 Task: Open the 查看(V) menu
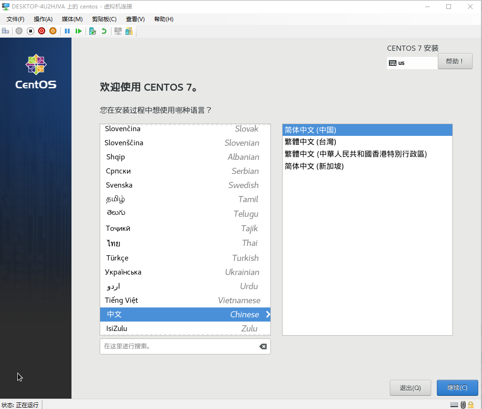pos(135,19)
